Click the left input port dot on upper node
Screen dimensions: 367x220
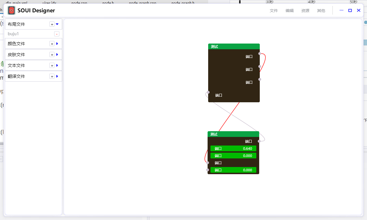208,92
